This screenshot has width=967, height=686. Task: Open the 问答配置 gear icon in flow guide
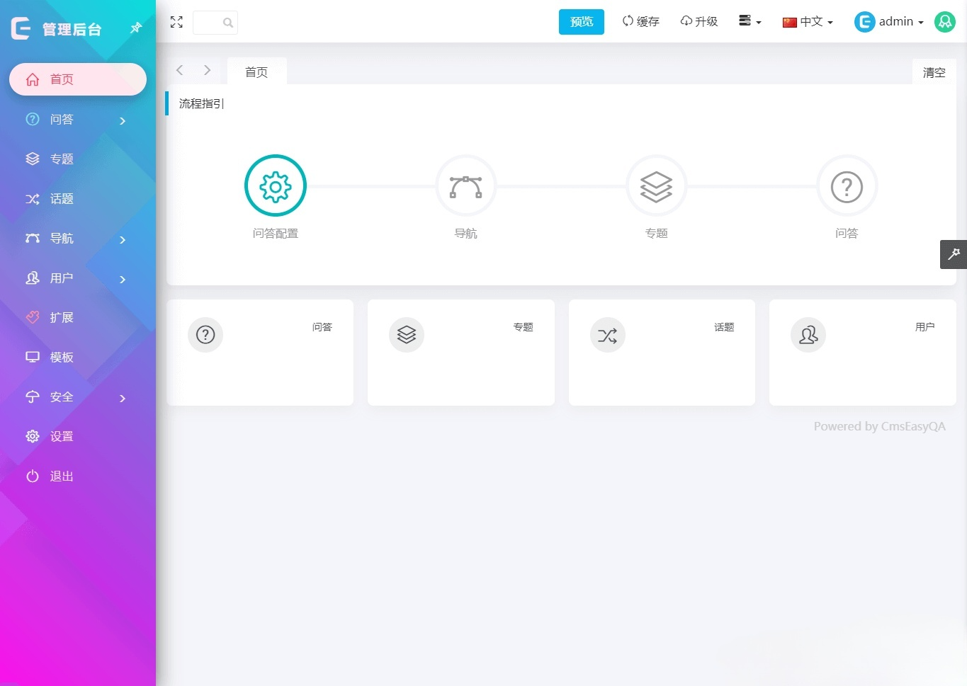point(275,185)
